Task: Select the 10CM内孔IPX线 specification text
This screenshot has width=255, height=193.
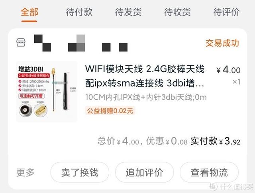Action: tap(146, 97)
